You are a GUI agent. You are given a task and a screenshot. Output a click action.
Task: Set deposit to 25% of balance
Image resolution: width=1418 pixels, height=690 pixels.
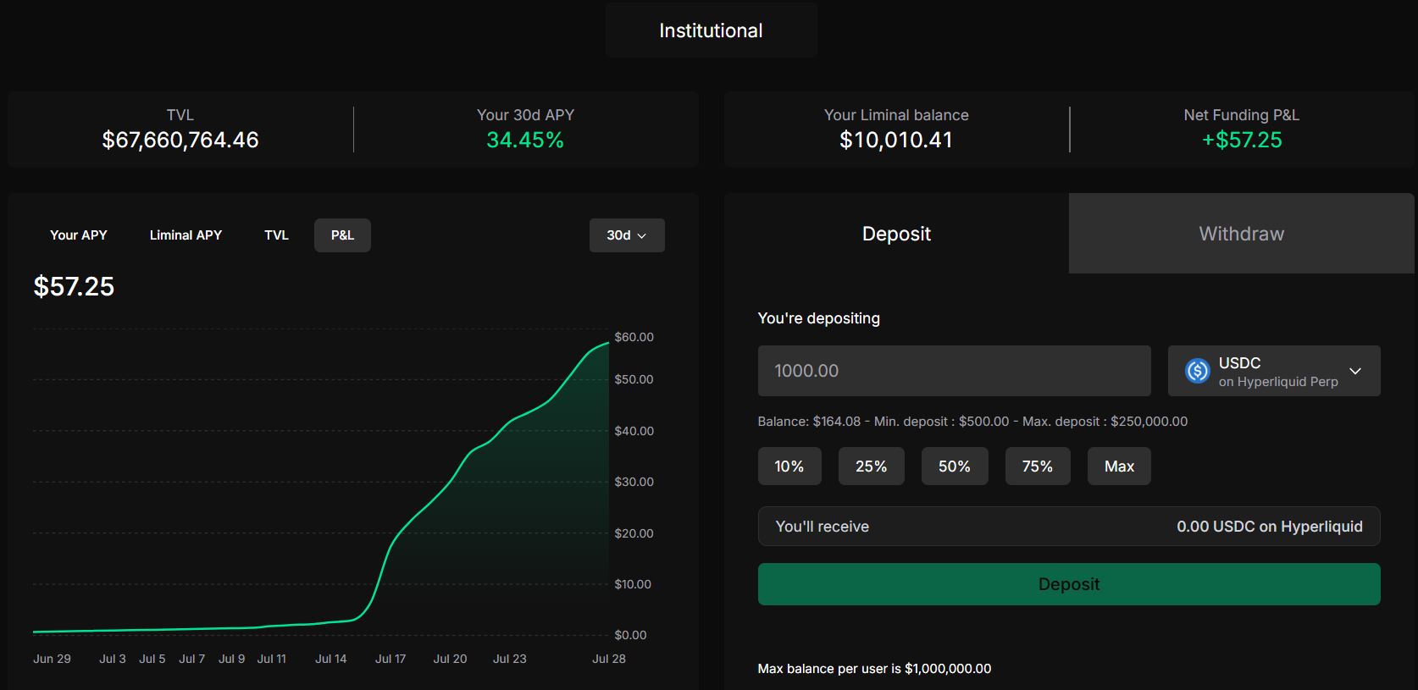pos(871,466)
